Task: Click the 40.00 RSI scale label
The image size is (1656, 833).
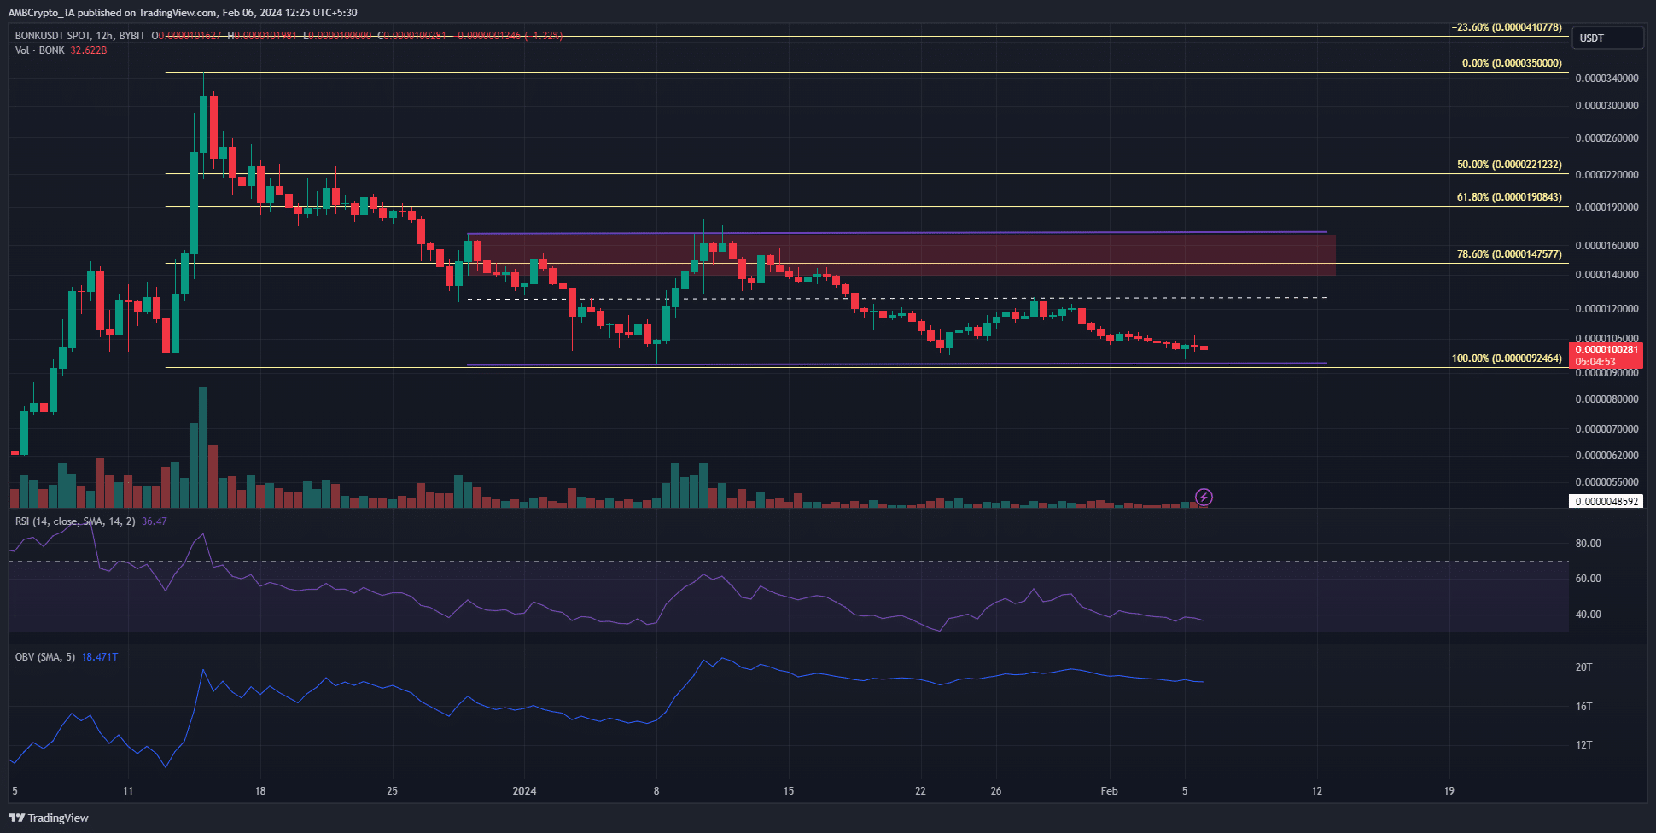Action: point(1588,615)
